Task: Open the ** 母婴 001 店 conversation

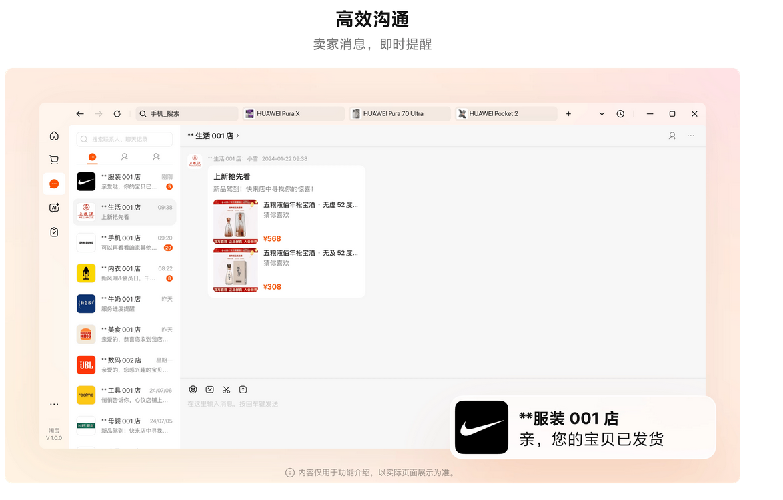Action: 125,425
